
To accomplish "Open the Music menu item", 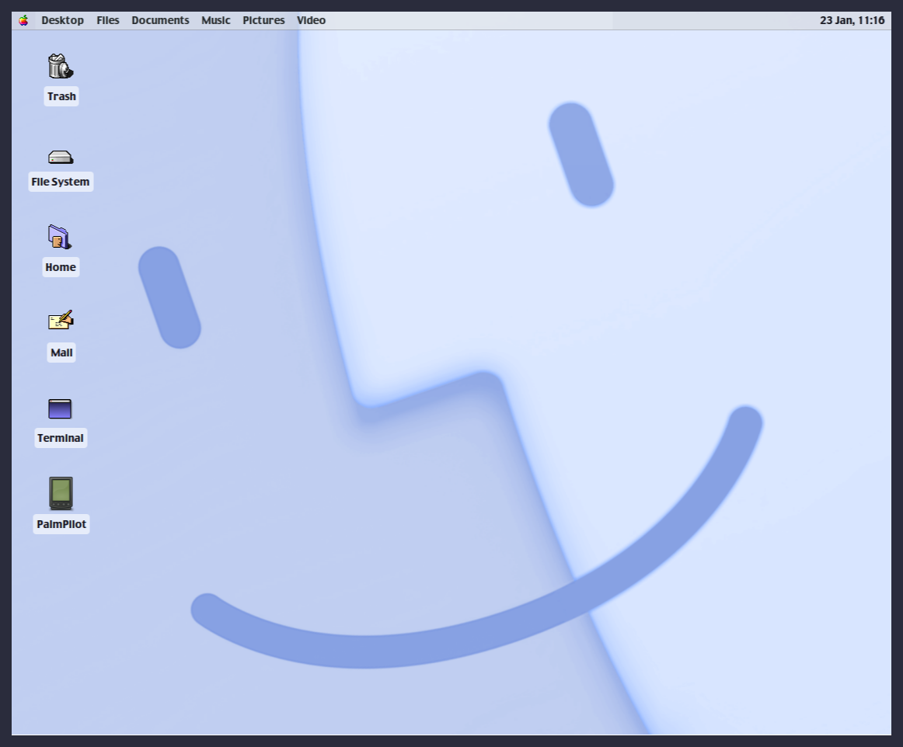I will point(216,20).
